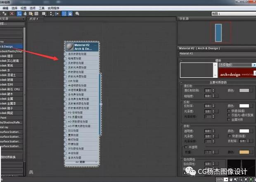This screenshot has width=256, height=182.
Task: Click the assign material to selection icon
Action: [x=5, y=14]
